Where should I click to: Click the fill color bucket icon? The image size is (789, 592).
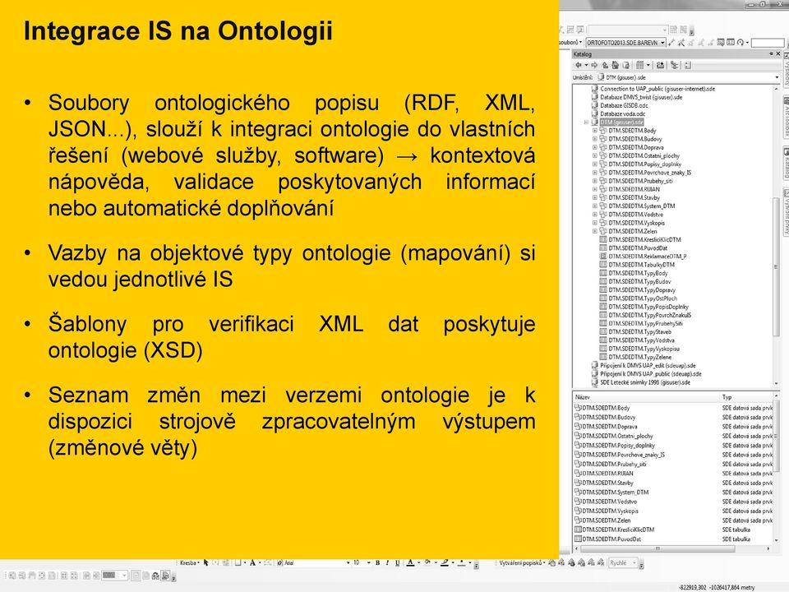pos(427,562)
